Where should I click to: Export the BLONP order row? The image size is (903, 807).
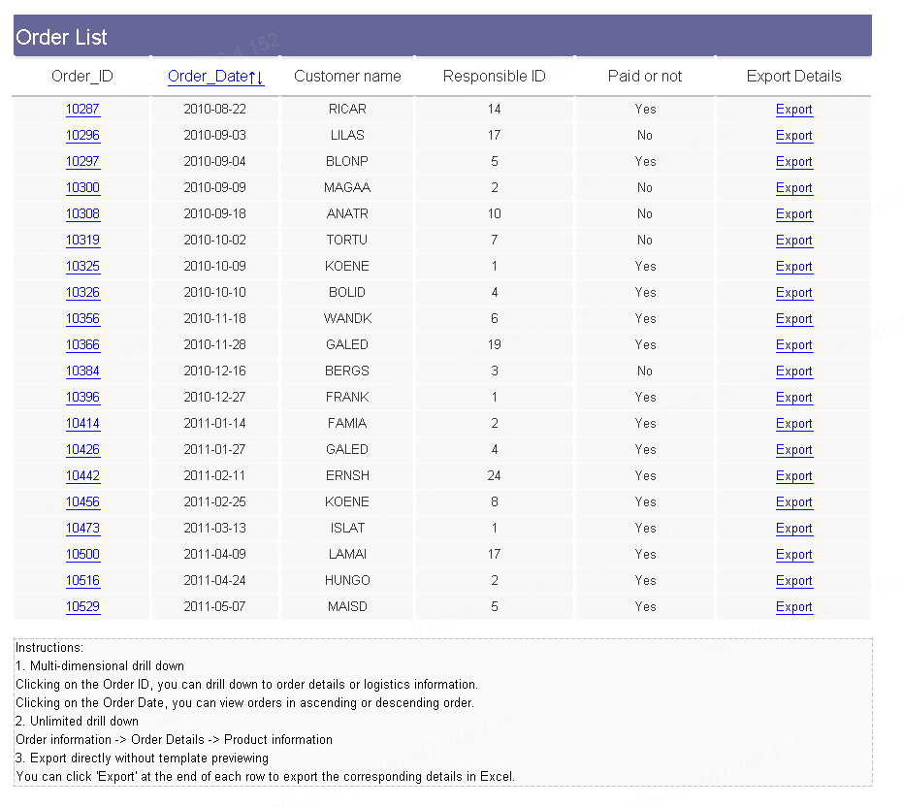pos(793,162)
